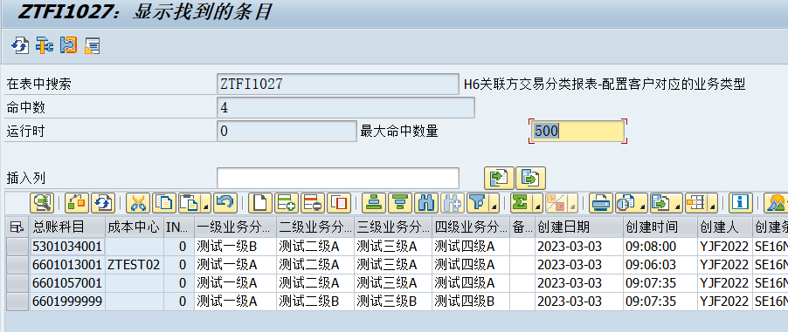This screenshot has width=788, height=332.
Task: Select the row selector for 5301034001
Action: [17, 247]
